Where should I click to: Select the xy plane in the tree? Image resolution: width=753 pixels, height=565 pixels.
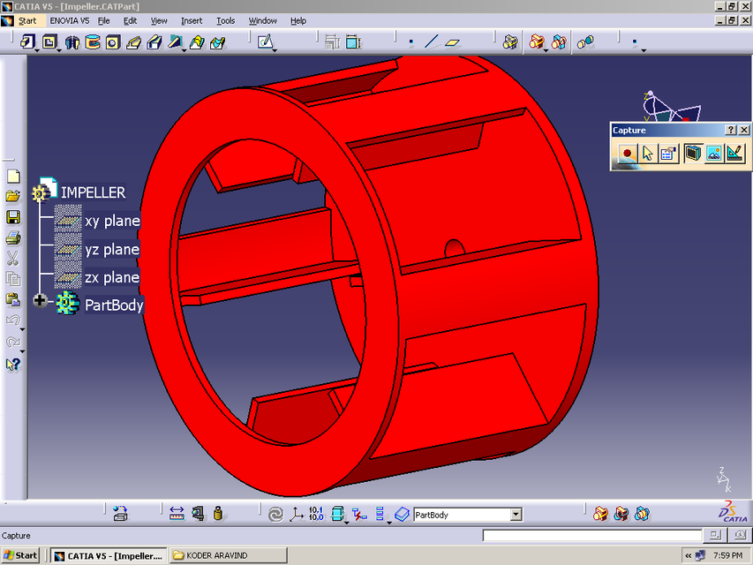point(111,221)
